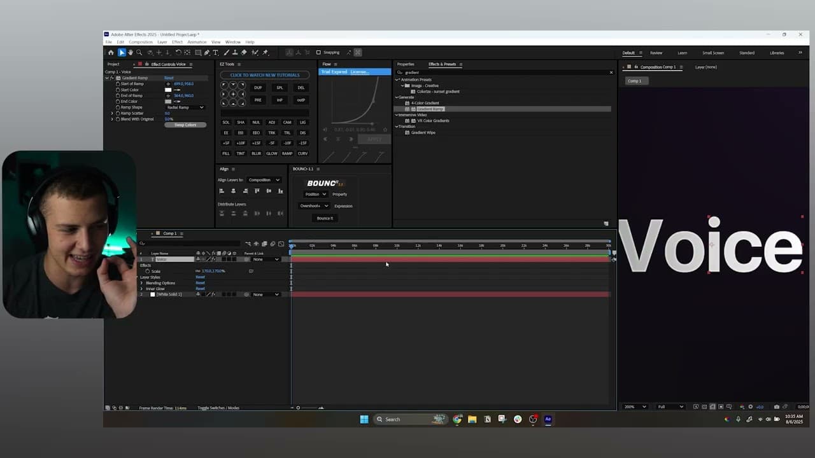Click the Start Color white swatch
The height and width of the screenshot is (458, 815).
click(x=168, y=90)
